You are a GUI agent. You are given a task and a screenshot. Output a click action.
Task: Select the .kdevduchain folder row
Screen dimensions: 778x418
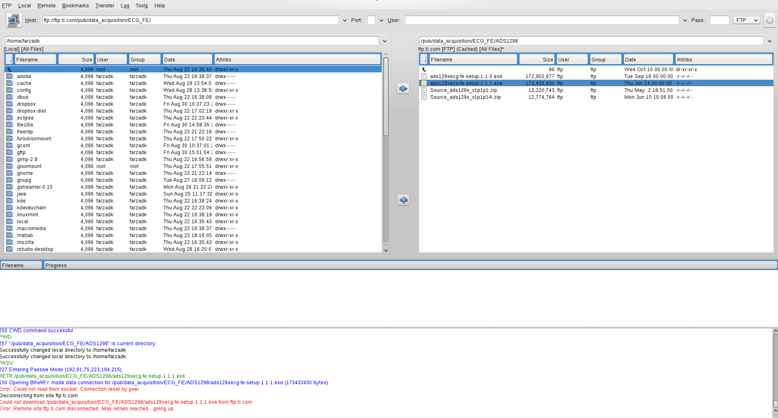(x=193, y=208)
